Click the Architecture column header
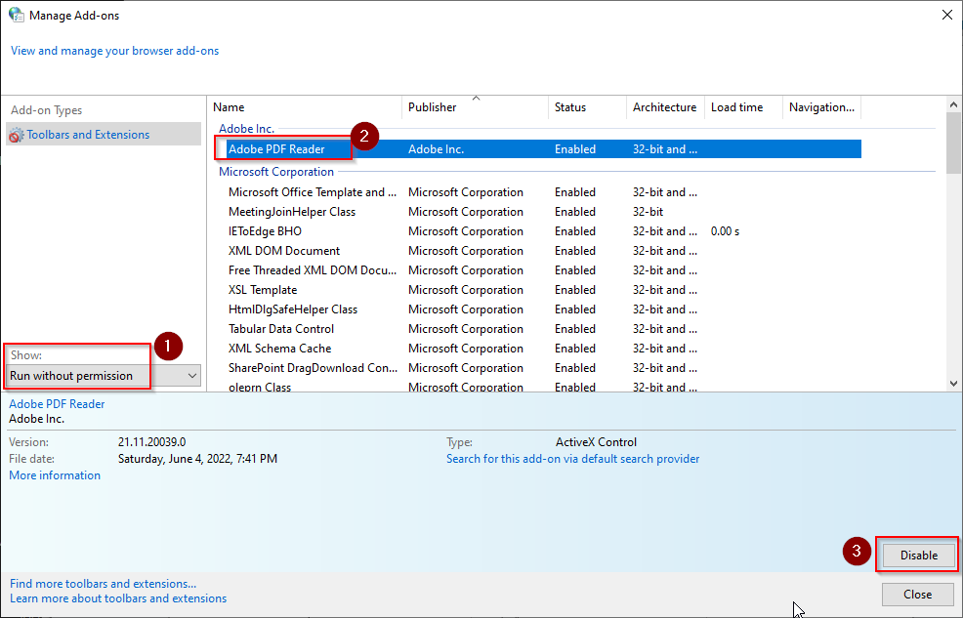The width and height of the screenshot is (963, 618). (x=664, y=107)
